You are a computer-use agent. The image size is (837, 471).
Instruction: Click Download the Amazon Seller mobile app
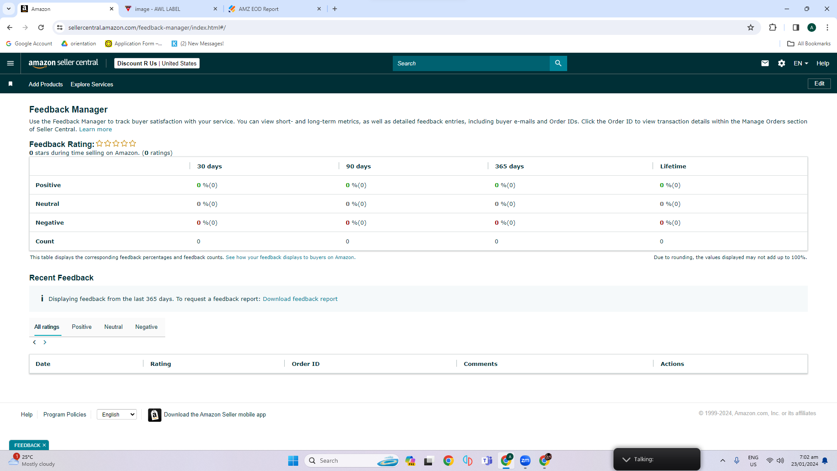coord(215,414)
